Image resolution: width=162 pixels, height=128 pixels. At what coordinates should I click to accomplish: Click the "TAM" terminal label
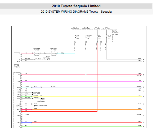click(19, 82)
